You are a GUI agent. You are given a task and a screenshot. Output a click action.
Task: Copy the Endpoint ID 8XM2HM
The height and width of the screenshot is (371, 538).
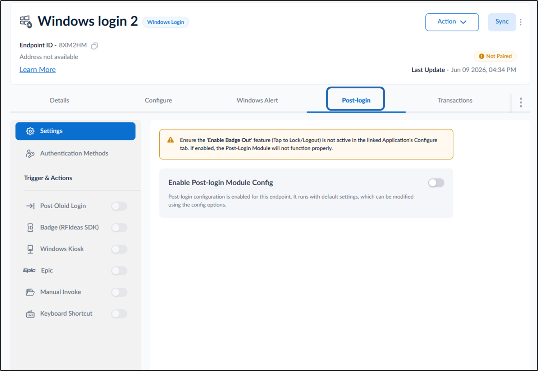click(95, 46)
